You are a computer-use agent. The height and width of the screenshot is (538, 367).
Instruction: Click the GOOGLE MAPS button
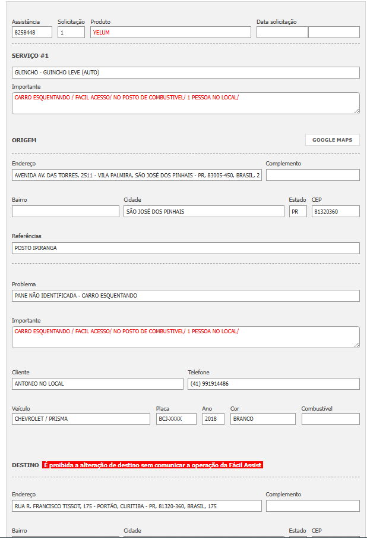332,140
